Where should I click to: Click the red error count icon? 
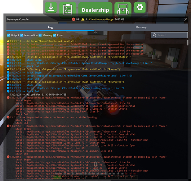pyautogui.click(x=74, y=19)
